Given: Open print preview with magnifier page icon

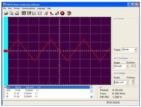Looking at the screenshot, I should click(12, 13).
